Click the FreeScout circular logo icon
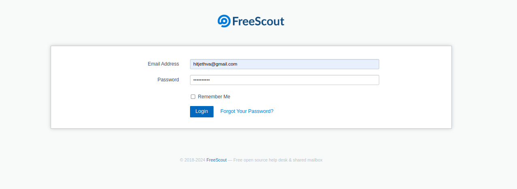Viewport: 517px width, 189px height. (223, 21)
